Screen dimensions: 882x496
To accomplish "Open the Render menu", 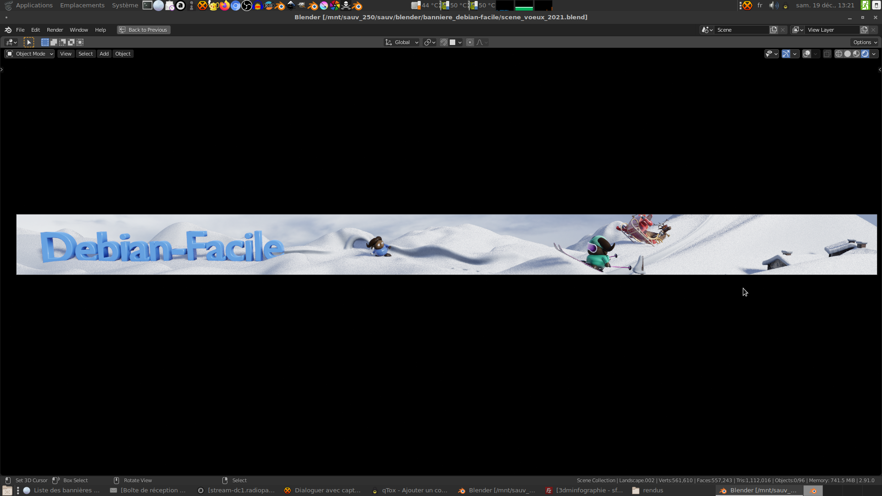I will click(x=55, y=30).
